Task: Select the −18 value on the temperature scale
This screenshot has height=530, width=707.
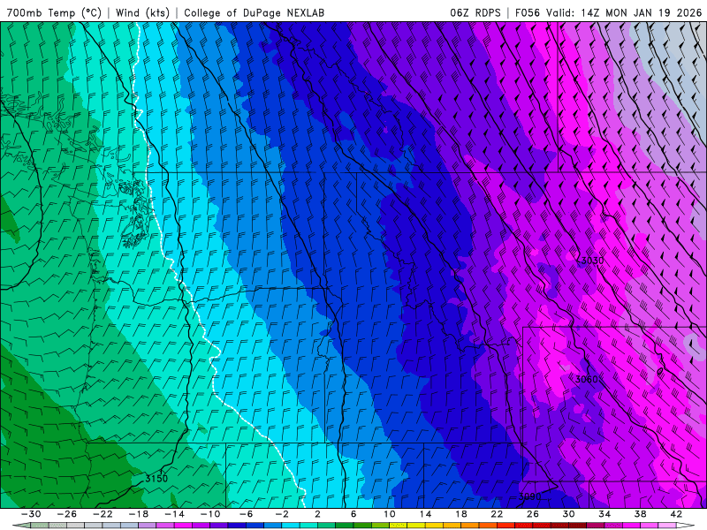Action: [x=139, y=514]
